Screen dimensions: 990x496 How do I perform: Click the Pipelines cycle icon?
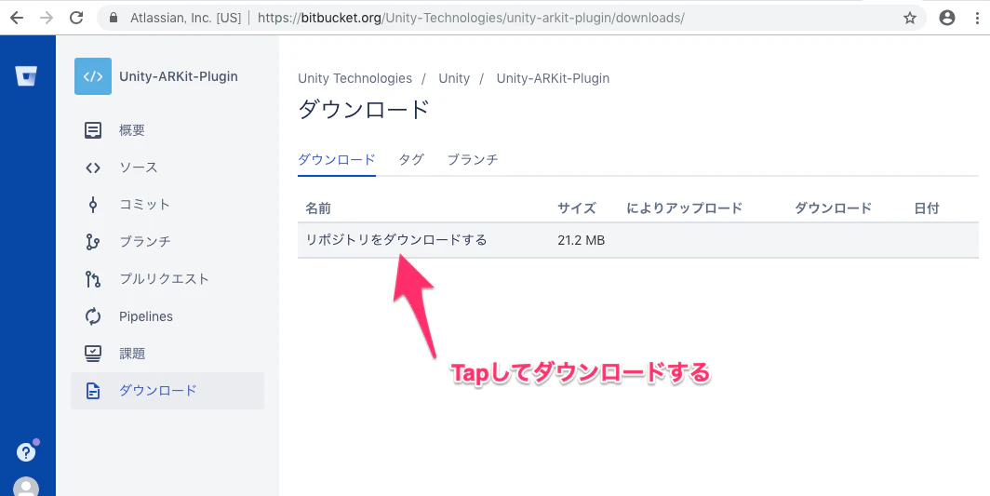click(x=93, y=315)
